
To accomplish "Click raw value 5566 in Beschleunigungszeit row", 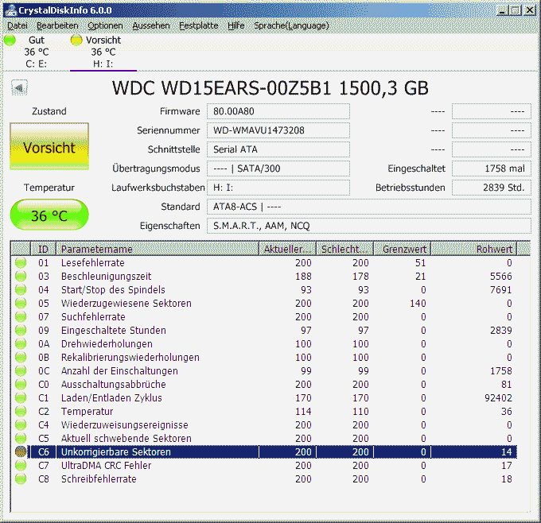I will 501,276.
